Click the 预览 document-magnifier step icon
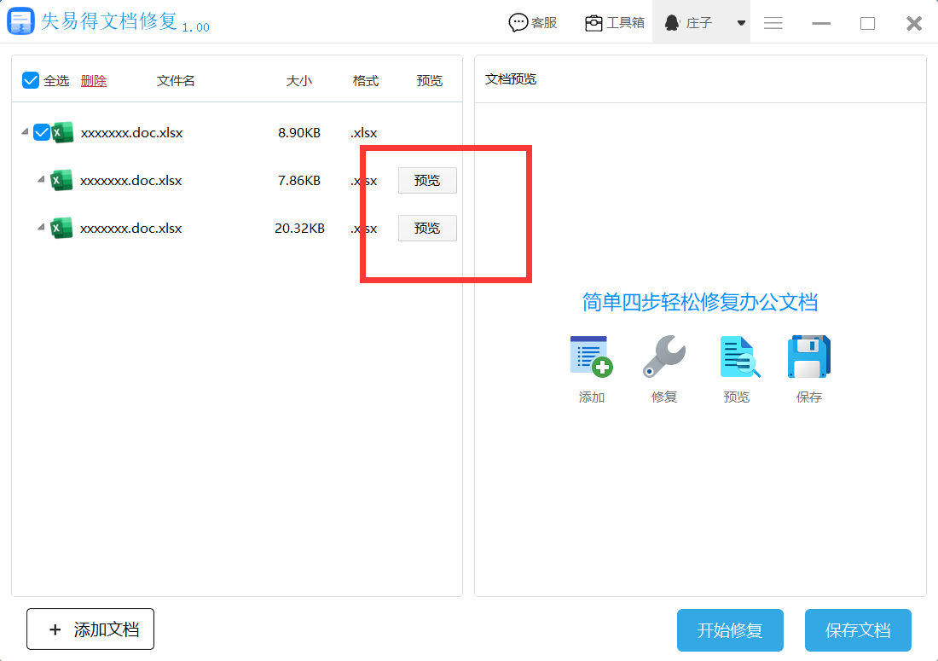The width and height of the screenshot is (938, 661). [x=740, y=357]
